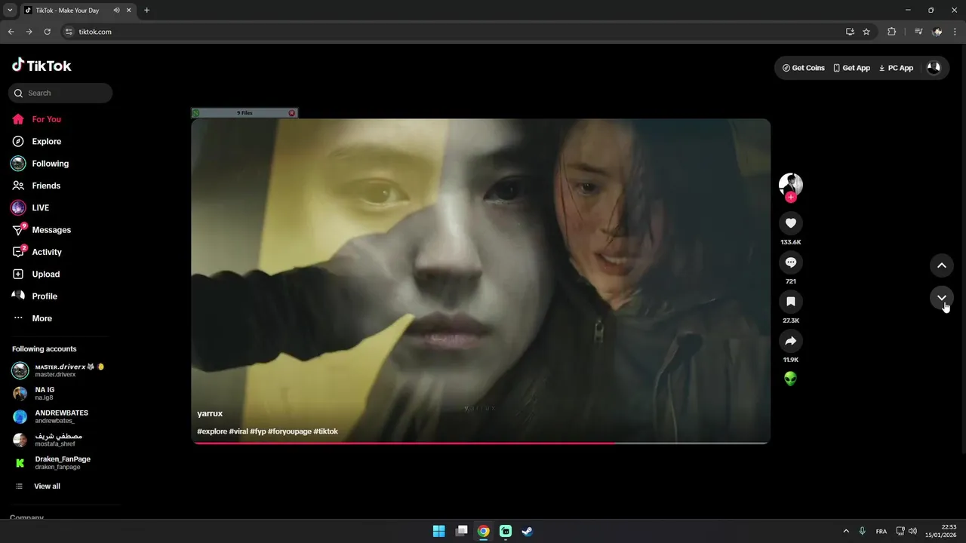966x543 pixels.
Task: Open the Extensions puzzle icon
Action: tap(891, 32)
